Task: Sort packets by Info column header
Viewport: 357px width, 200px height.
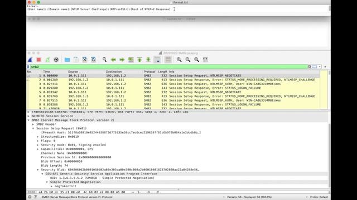Action: (x=171, y=72)
